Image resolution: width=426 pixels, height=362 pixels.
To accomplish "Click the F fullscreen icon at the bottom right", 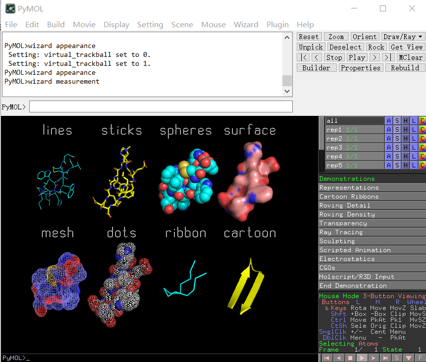I will 420,358.
